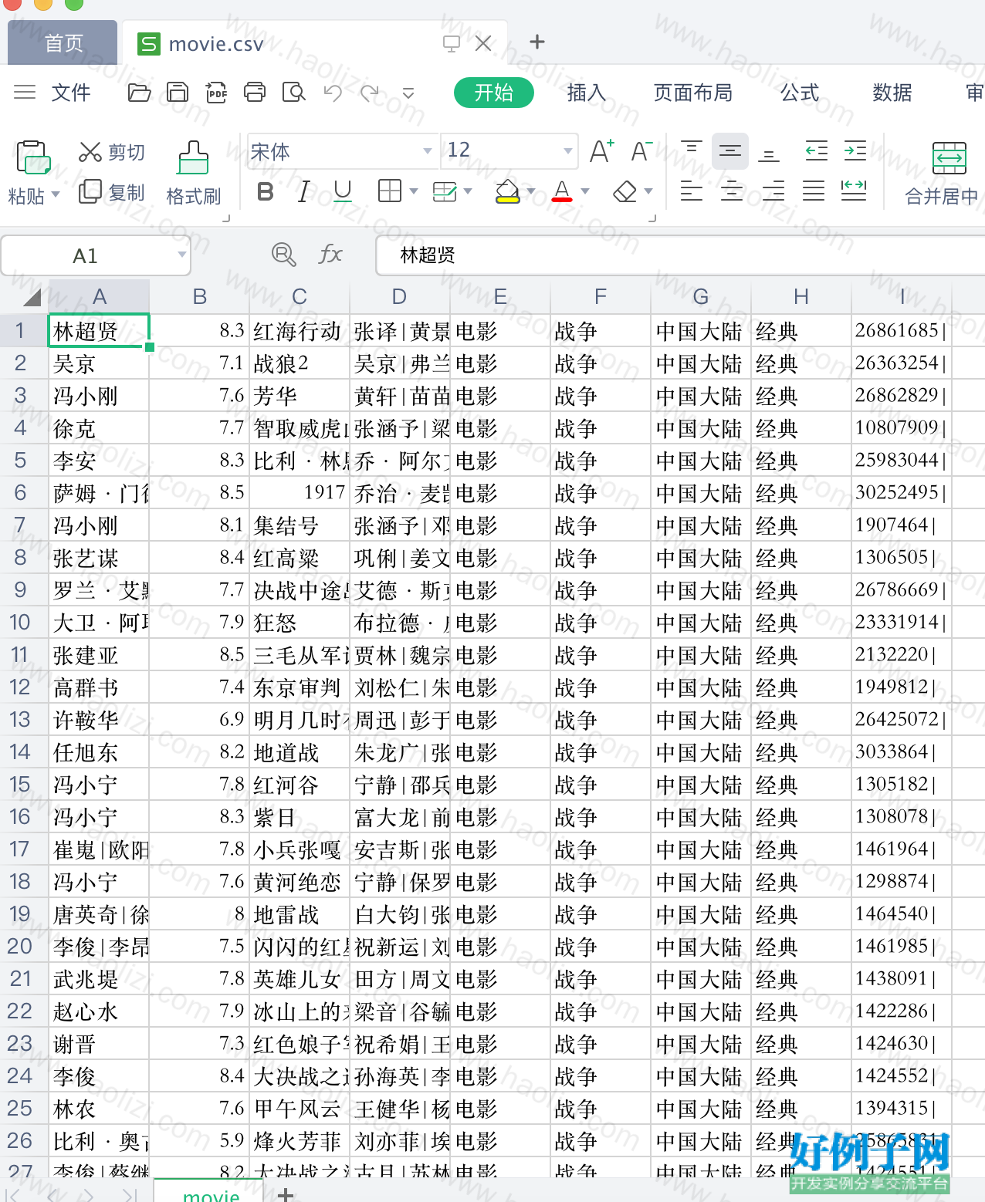Align text right
The image size is (985, 1202).
tap(773, 191)
